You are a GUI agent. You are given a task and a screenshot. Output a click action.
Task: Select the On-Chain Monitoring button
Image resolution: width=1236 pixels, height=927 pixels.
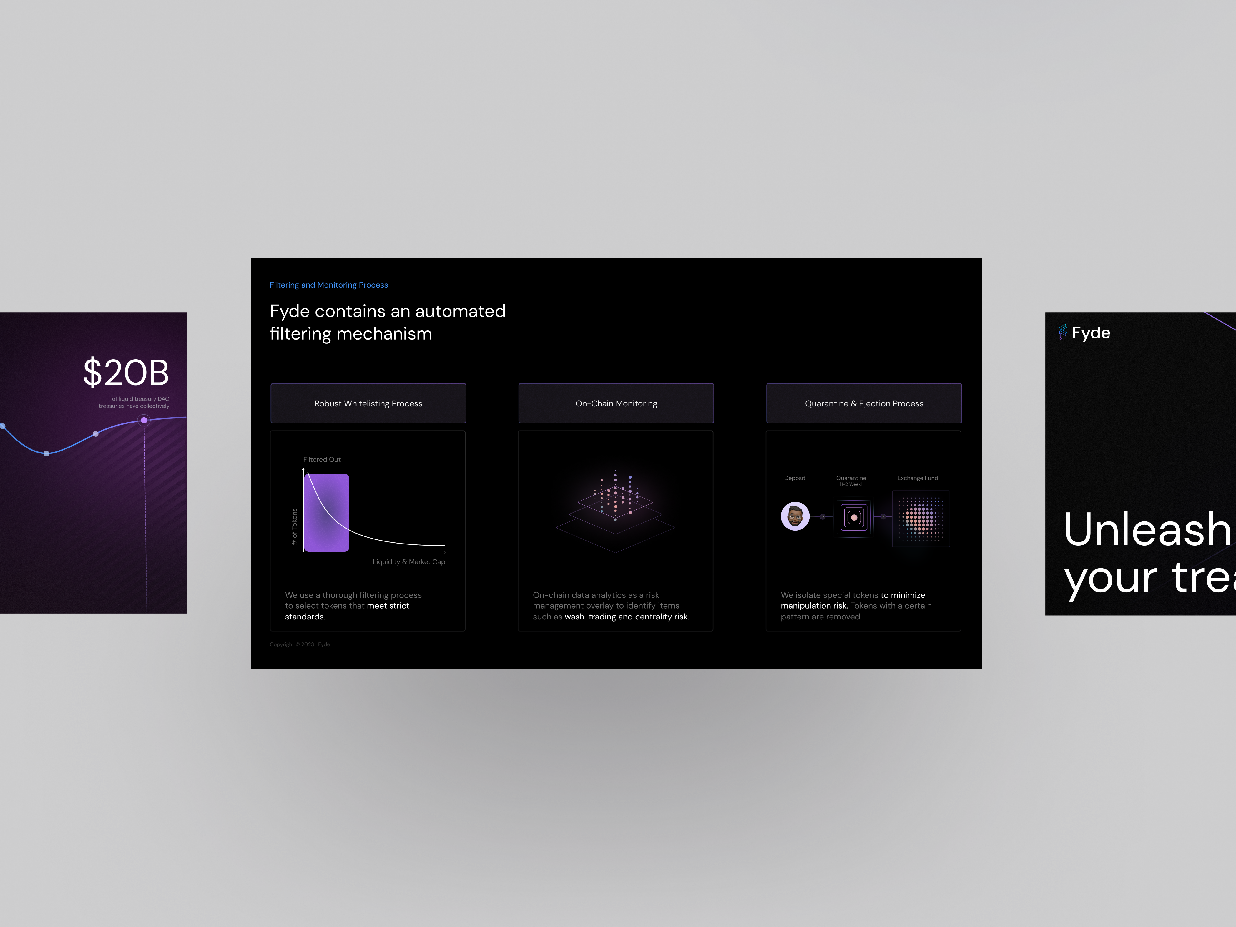[616, 403]
